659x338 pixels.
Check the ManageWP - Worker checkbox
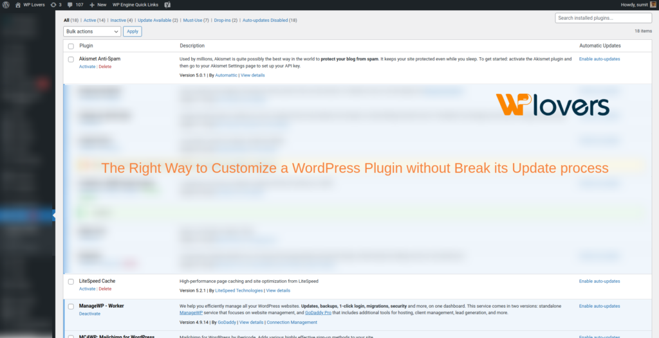(x=71, y=307)
